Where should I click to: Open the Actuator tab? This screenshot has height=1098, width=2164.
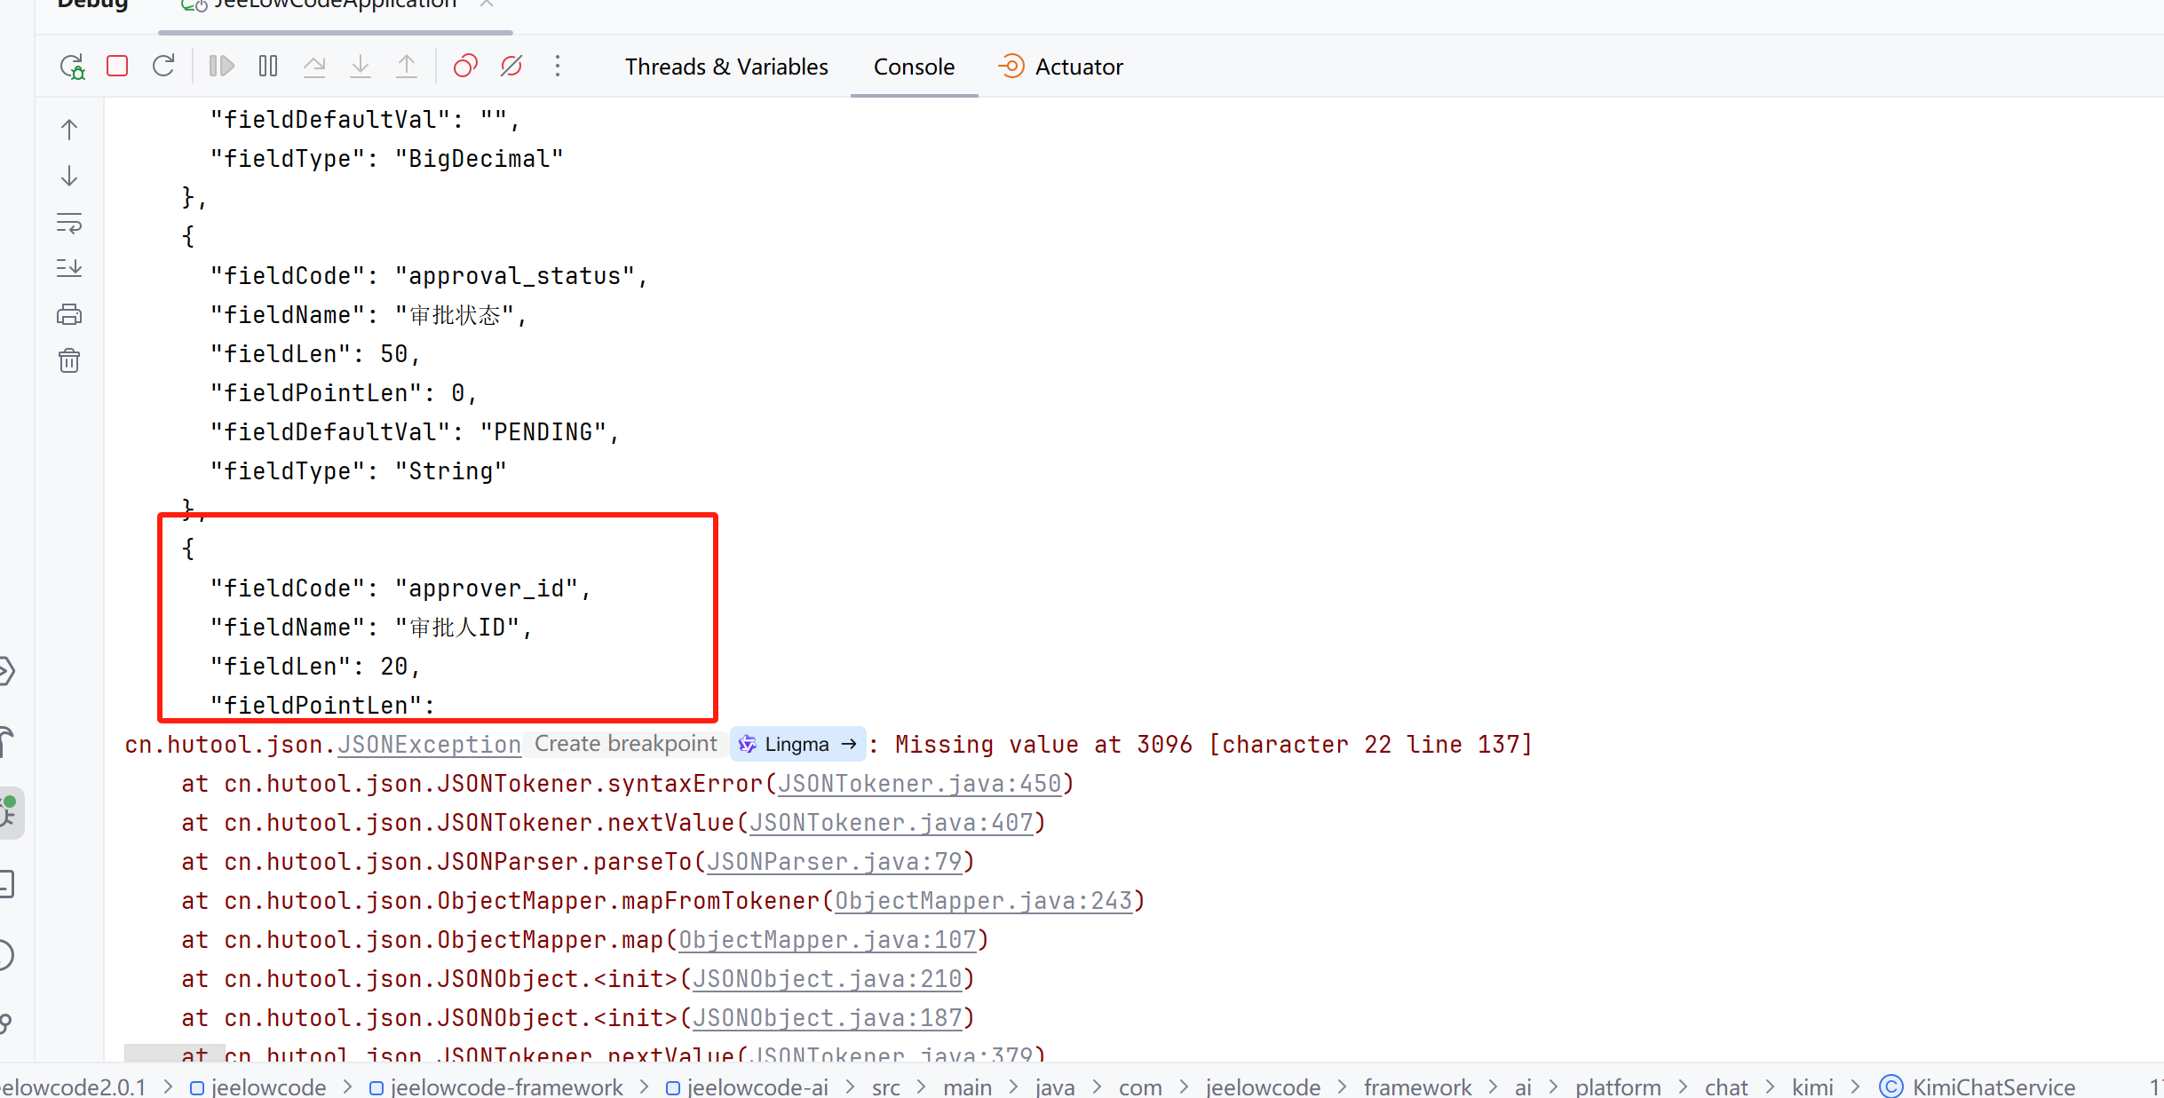1061,67
